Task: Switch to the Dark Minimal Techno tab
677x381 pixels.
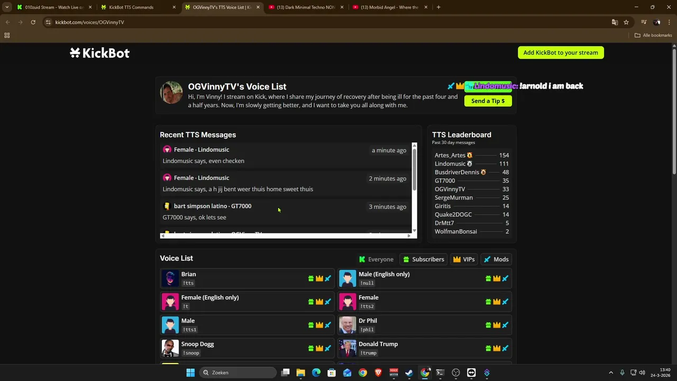Action: [306, 7]
